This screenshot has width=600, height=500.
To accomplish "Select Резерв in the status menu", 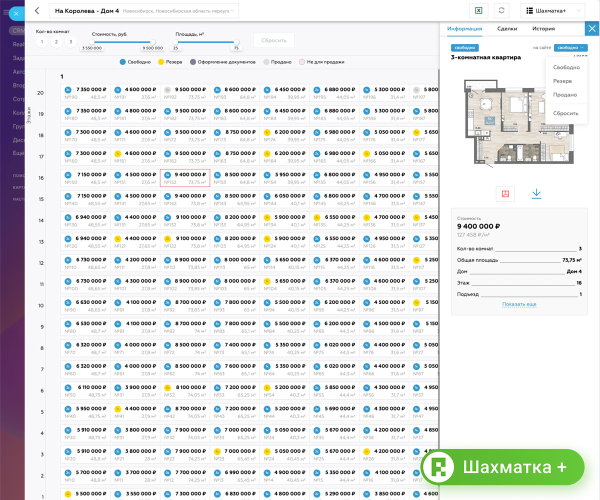I will click(562, 81).
